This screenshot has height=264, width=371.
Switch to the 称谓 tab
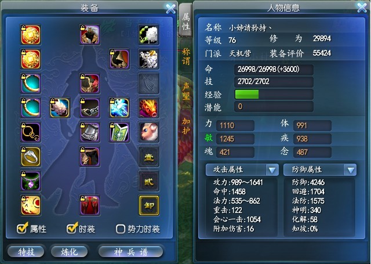pos(185,56)
